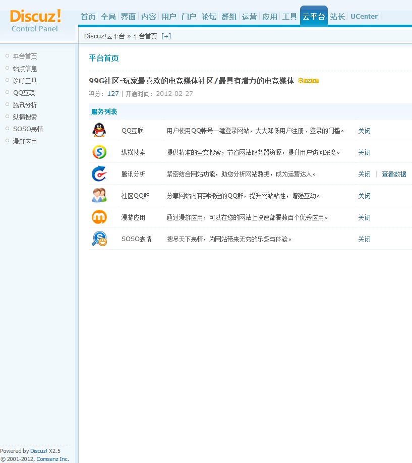The width and height of the screenshot is (412, 463).
Task: Click the 腾讯分析 blue C icon
Action: tap(99, 173)
